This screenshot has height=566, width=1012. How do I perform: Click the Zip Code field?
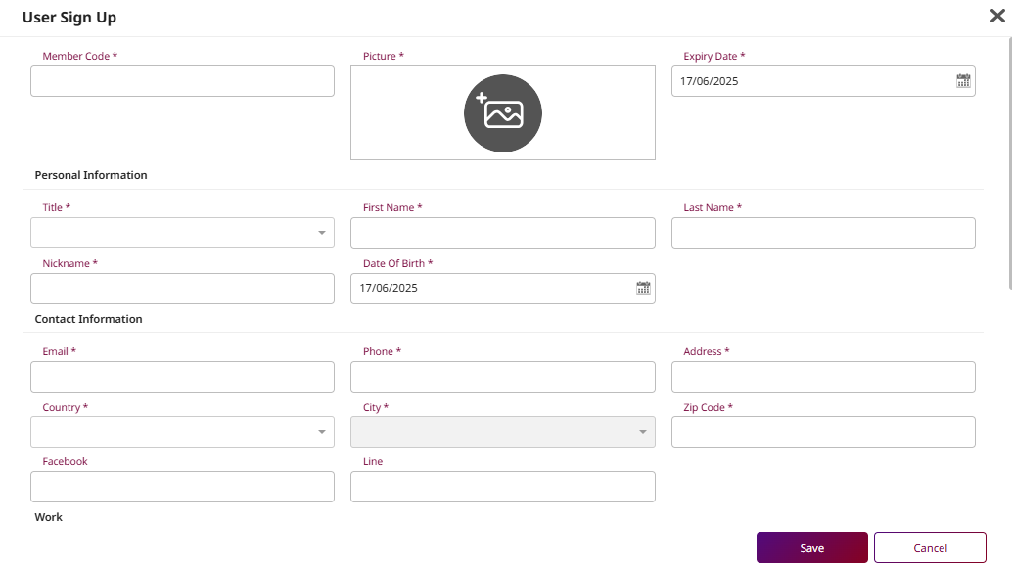[x=823, y=432]
